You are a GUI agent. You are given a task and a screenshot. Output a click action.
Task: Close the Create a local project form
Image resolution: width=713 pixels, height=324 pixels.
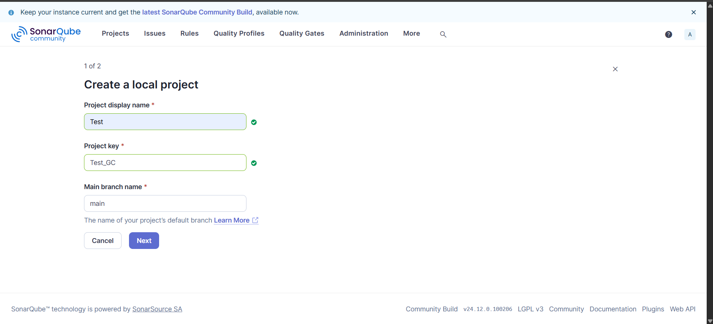pyautogui.click(x=615, y=69)
